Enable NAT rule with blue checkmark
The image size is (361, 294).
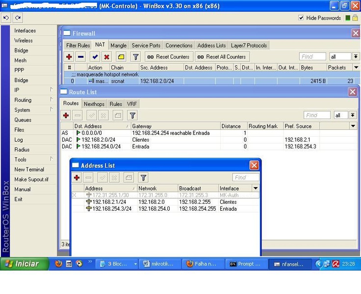coord(95,57)
